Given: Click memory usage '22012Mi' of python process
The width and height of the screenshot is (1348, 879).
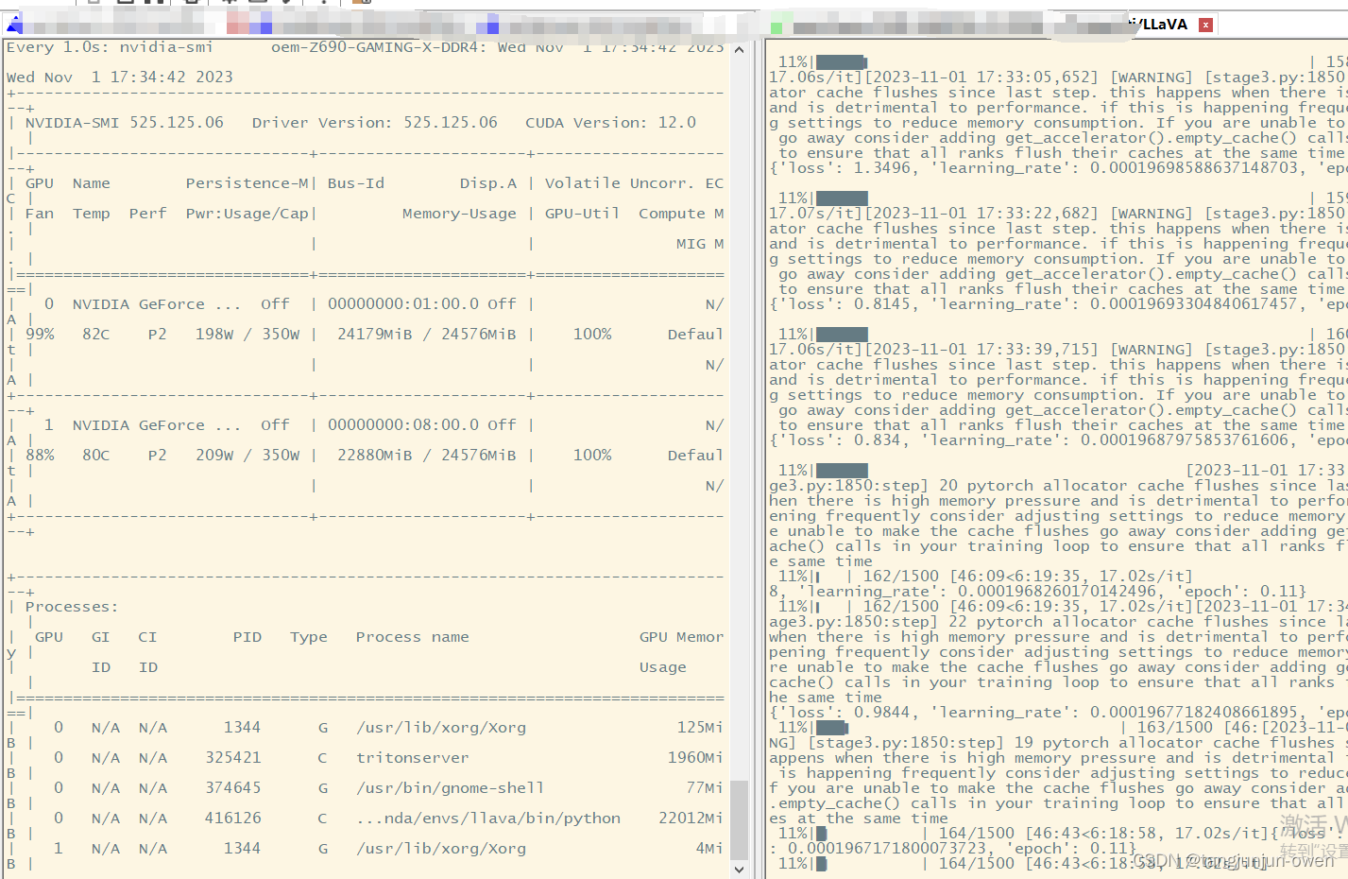Looking at the screenshot, I should (691, 819).
